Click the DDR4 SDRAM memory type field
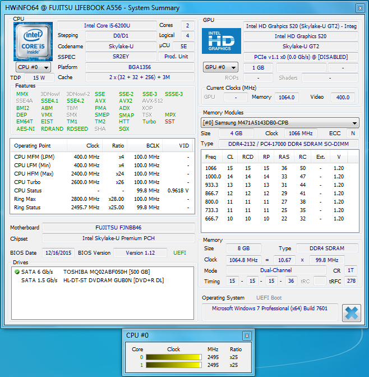Viewport: 369px width, 377px height. pyautogui.click(x=327, y=249)
